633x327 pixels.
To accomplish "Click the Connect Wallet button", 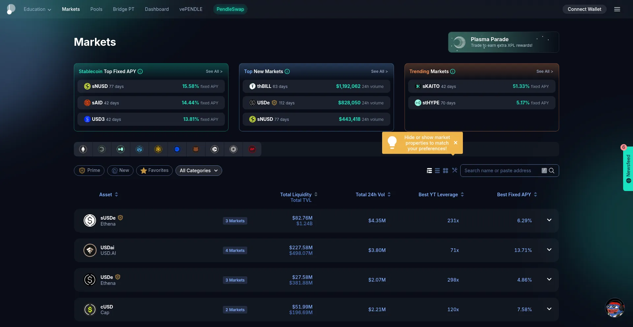I will click(584, 9).
